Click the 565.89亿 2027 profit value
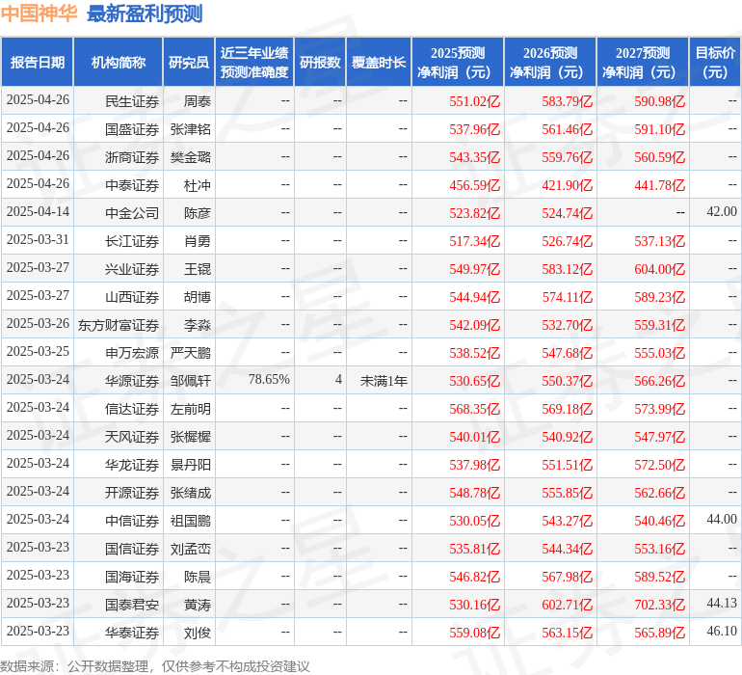 [660, 633]
